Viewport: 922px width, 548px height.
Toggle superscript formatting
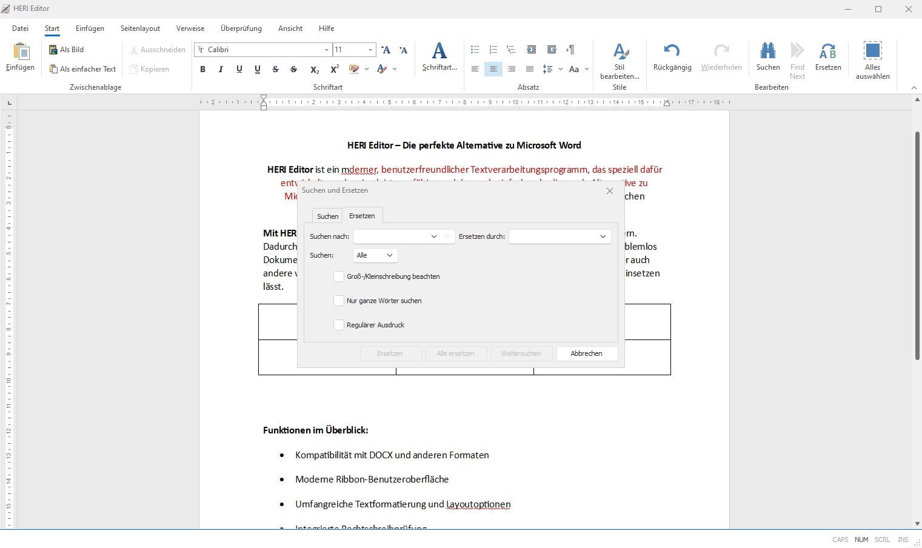(x=334, y=69)
